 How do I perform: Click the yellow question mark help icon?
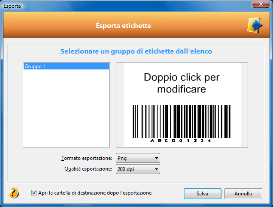(x=14, y=192)
